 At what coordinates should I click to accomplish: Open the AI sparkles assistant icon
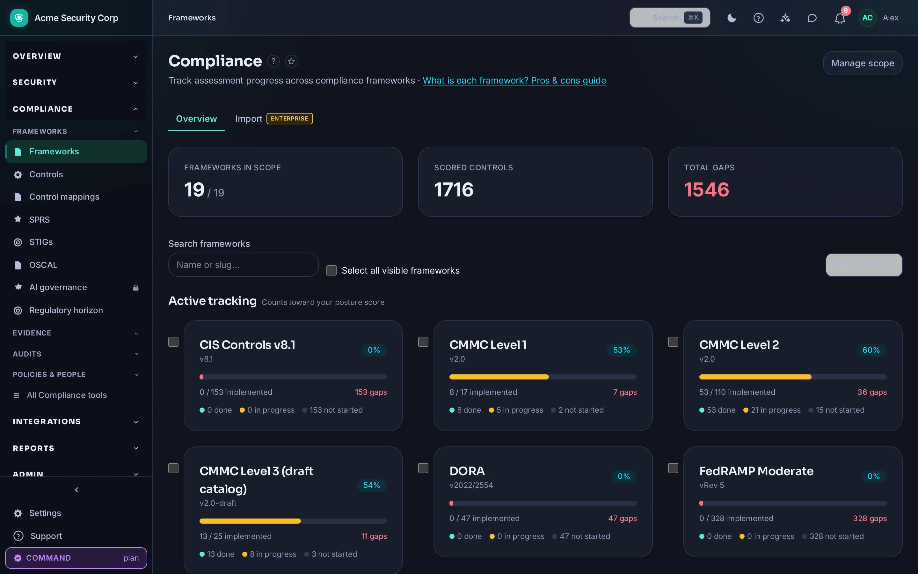[x=785, y=18]
